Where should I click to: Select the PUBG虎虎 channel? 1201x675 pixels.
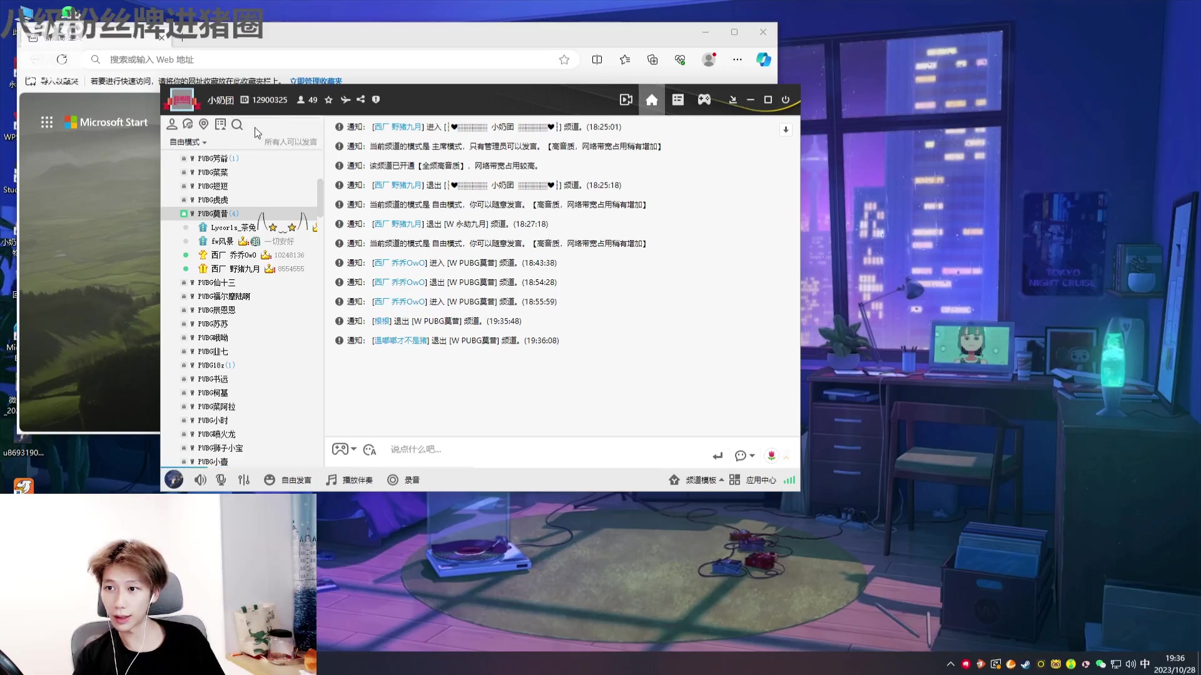[x=213, y=200]
